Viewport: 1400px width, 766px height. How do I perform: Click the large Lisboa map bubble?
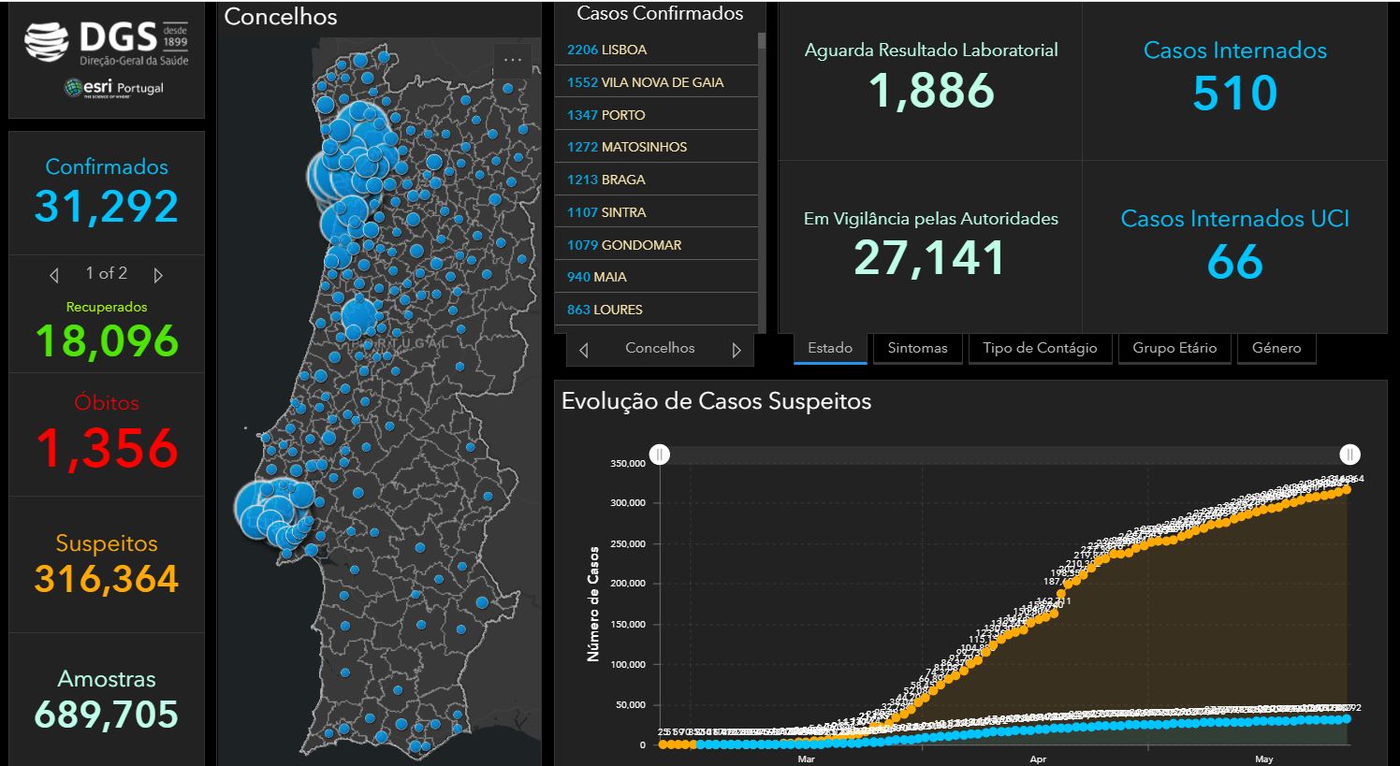point(255,508)
